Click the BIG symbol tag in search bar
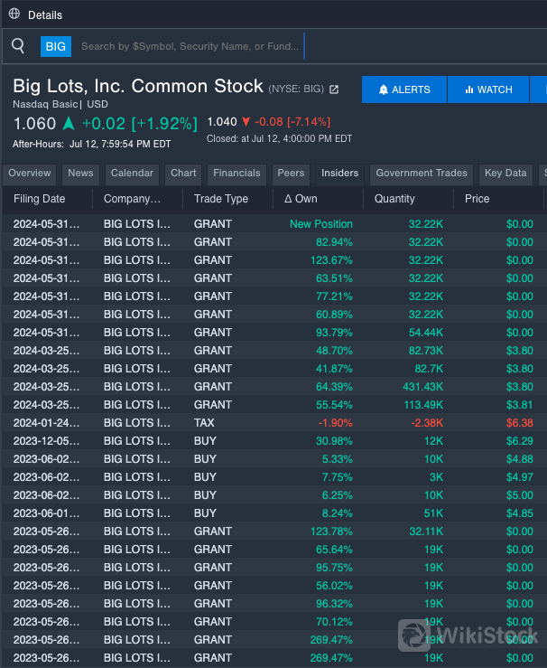Screen dimensions: 547x668 [x=56, y=46]
